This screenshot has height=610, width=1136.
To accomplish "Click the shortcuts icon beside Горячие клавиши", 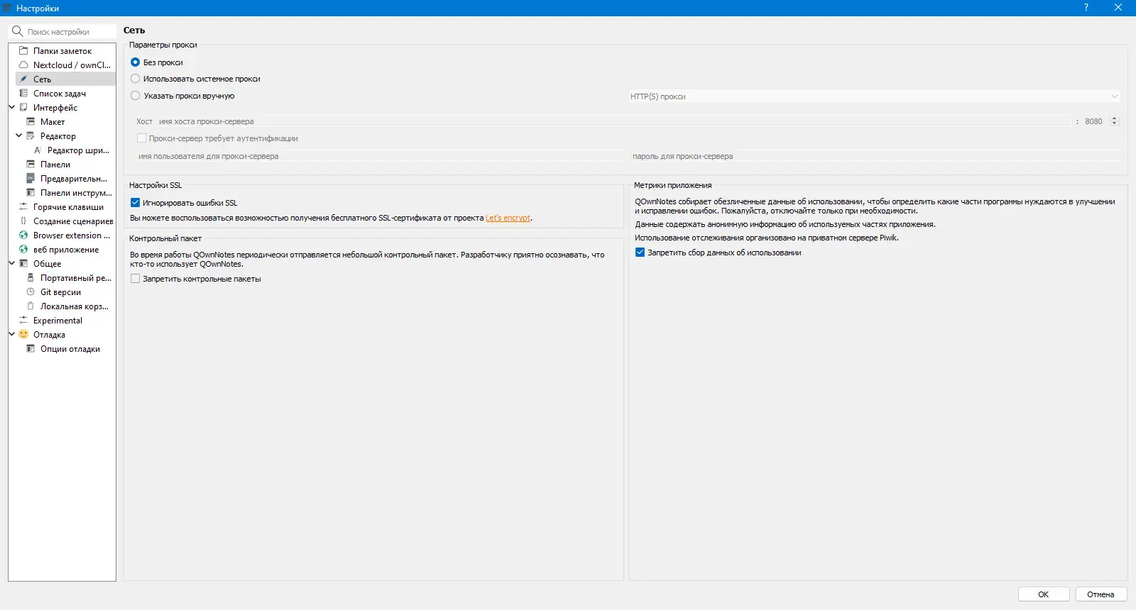I will (23, 206).
